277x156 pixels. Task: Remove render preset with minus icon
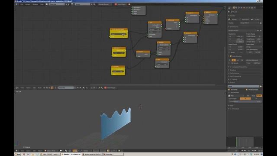click(x=261, y=31)
